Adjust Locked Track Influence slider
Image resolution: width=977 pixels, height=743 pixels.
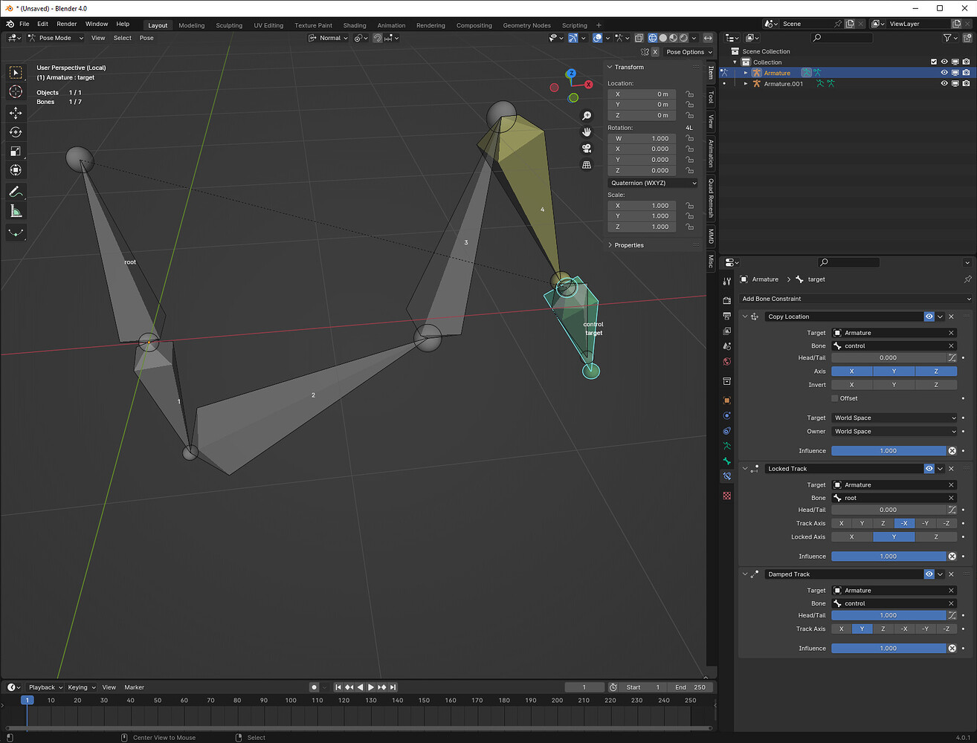point(889,557)
